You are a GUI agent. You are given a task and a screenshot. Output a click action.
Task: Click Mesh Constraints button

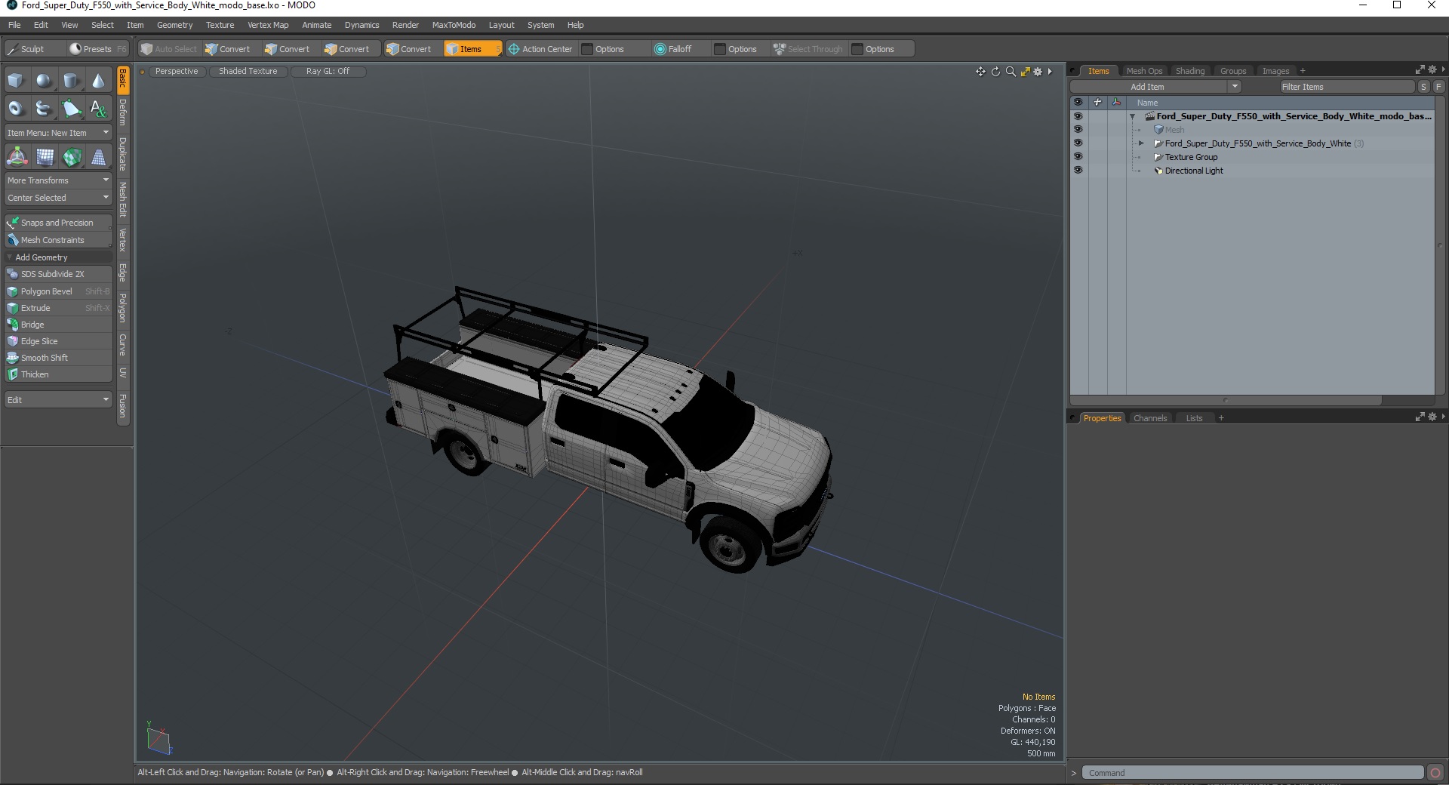[x=58, y=240]
